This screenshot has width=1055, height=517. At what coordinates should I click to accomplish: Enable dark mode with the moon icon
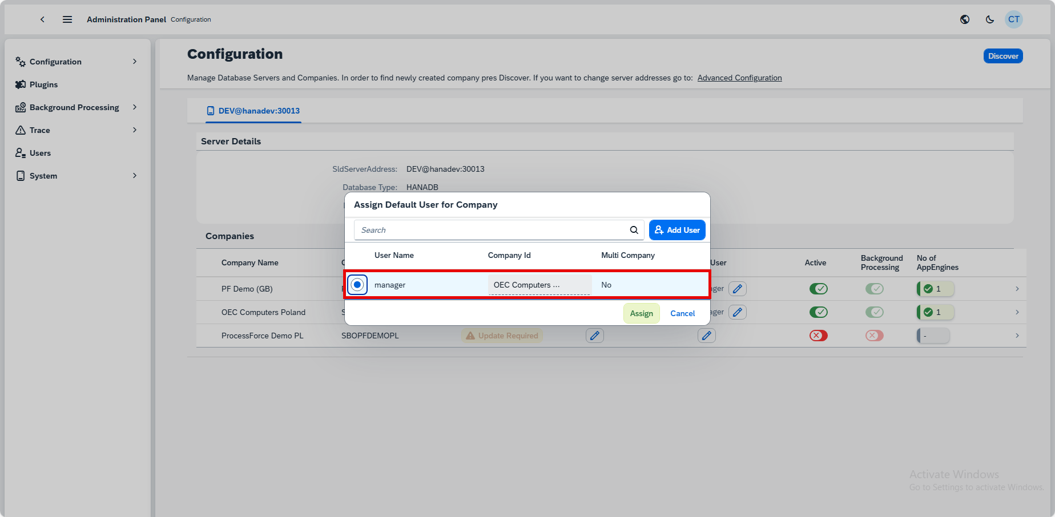click(x=989, y=19)
